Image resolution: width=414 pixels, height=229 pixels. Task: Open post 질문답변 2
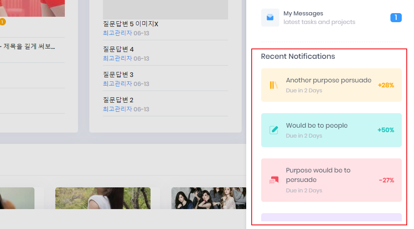(x=118, y=100)
